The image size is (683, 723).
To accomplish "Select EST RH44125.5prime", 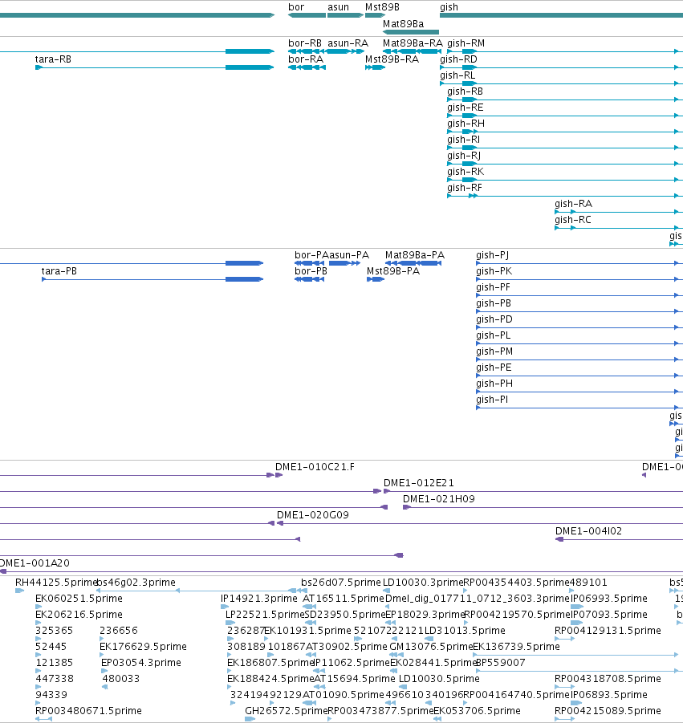I will point(56,583).
